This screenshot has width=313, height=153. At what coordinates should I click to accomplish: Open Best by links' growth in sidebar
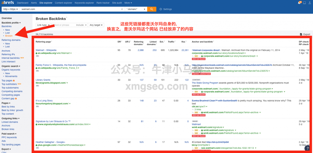pyautogui.click(x=12, y=110)
